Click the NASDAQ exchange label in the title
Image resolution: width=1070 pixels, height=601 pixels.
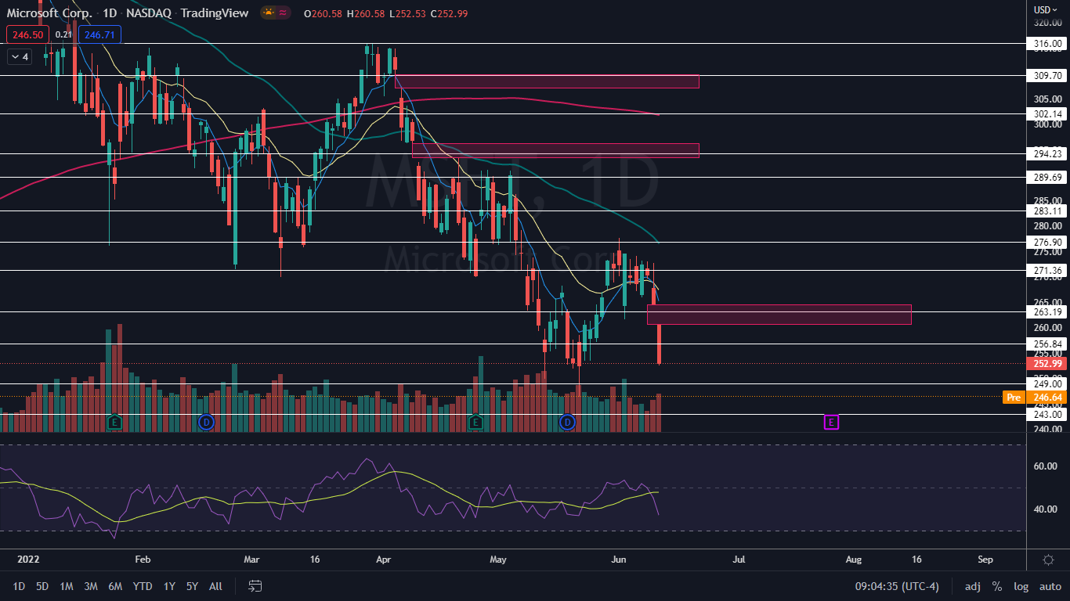pyautogui.click(x=149, y=13)
